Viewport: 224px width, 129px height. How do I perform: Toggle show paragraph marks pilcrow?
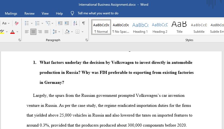84,23
